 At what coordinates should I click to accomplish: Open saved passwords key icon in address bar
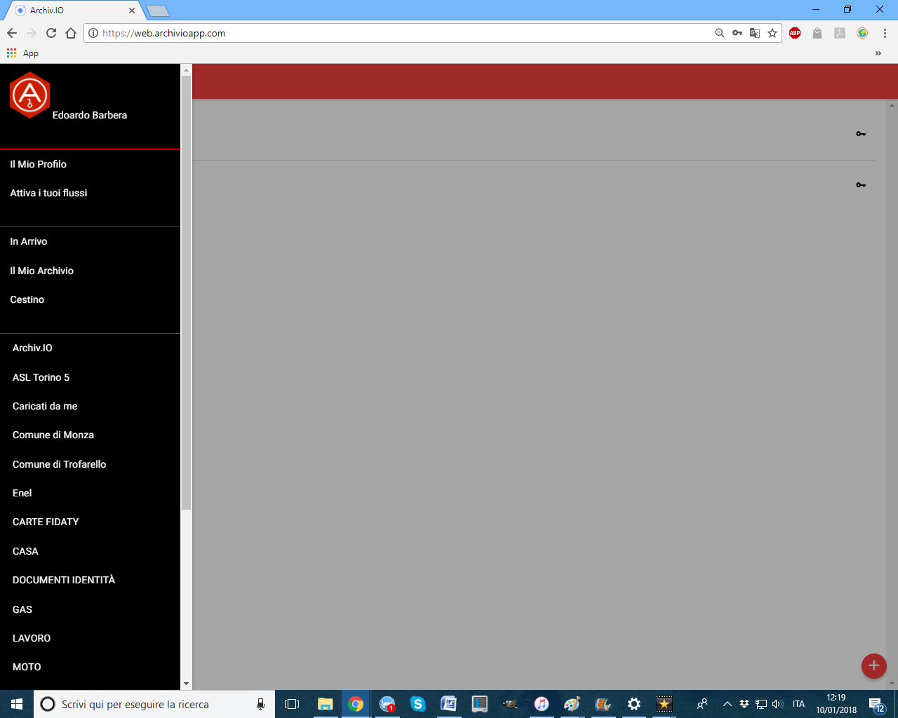[737, 33]
